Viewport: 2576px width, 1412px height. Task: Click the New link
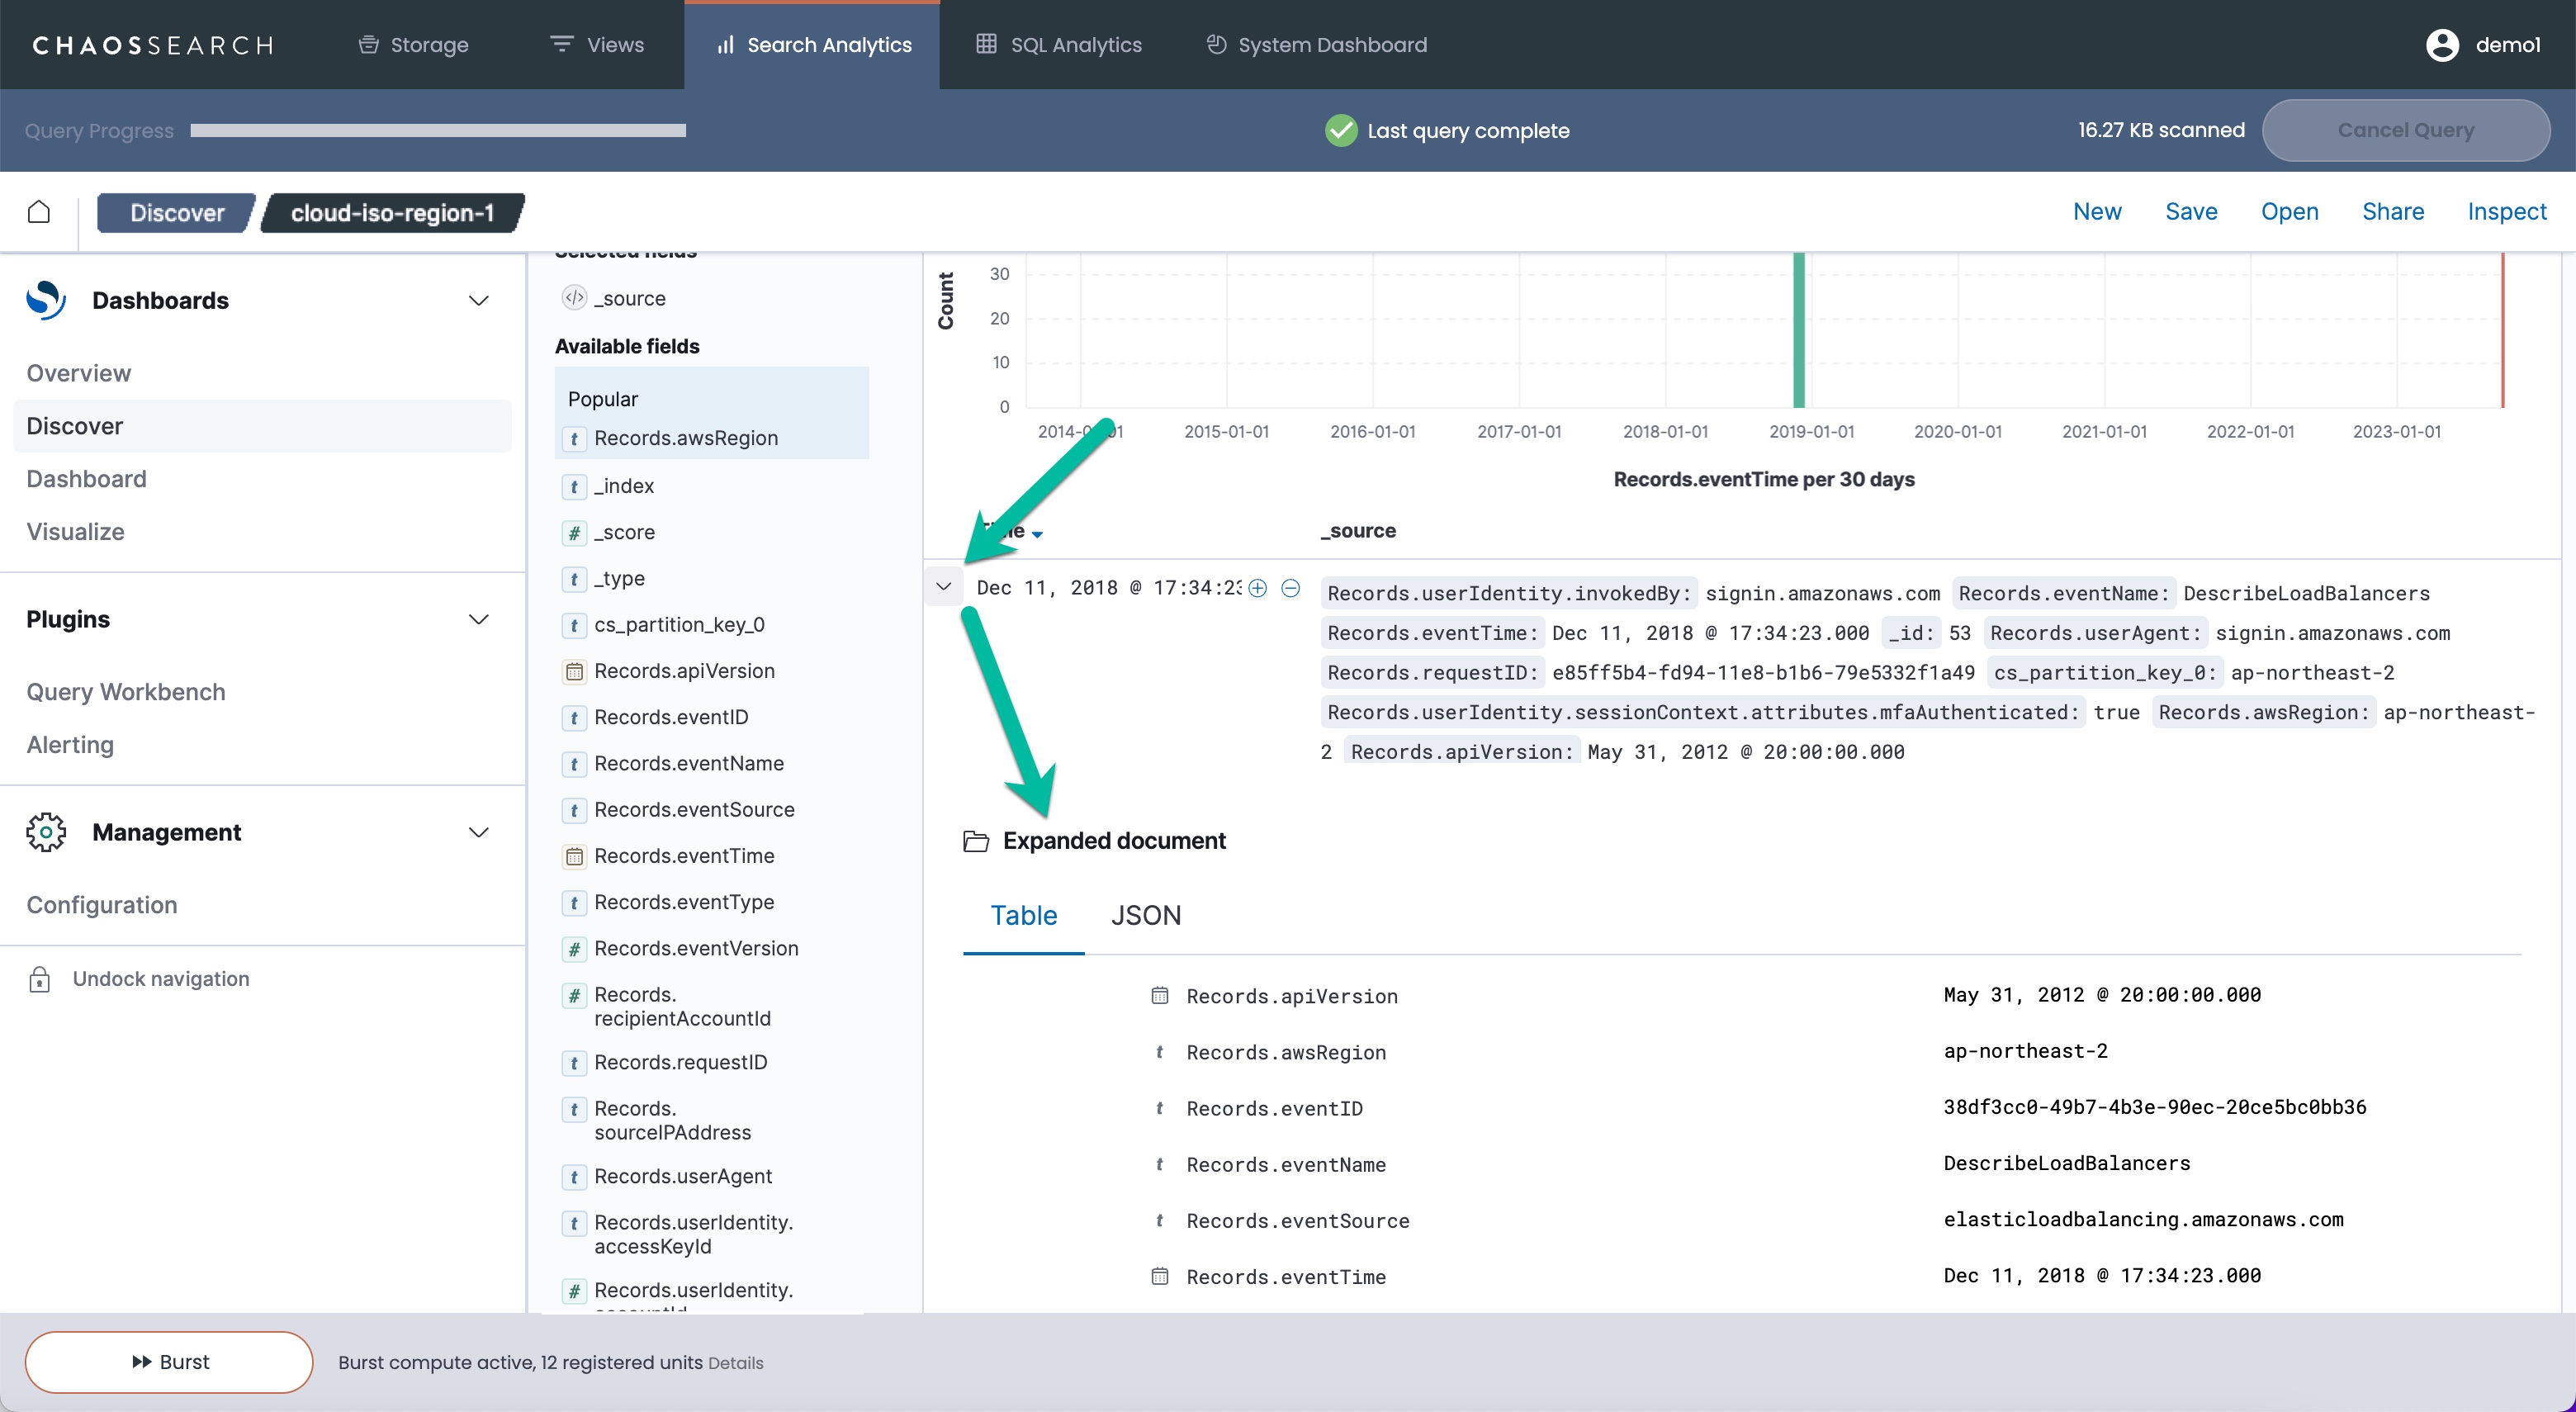[x=2097, y=211]
